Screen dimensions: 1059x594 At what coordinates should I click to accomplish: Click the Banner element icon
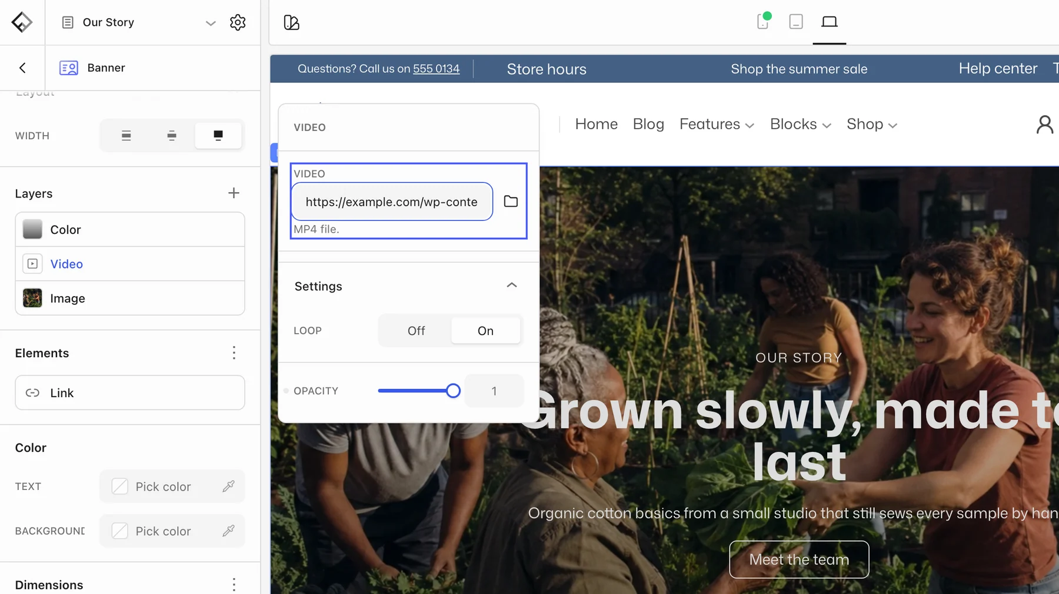point(69,68)
